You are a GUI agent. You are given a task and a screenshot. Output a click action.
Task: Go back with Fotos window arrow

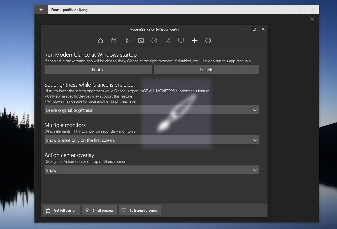pos(41,10)
